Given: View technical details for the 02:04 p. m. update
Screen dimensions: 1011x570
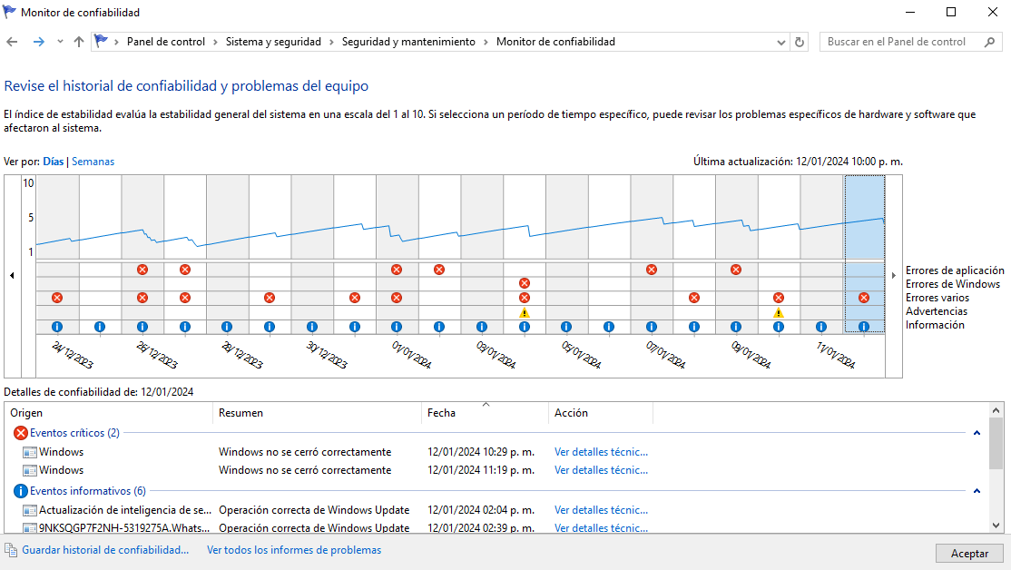Looking at the screenshot, I should [601, 510].
